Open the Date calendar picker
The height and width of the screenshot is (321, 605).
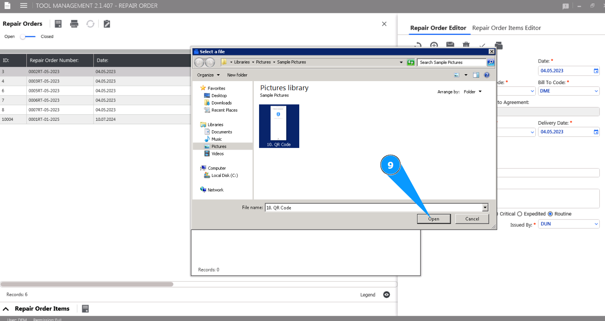[x=596, y=71]
